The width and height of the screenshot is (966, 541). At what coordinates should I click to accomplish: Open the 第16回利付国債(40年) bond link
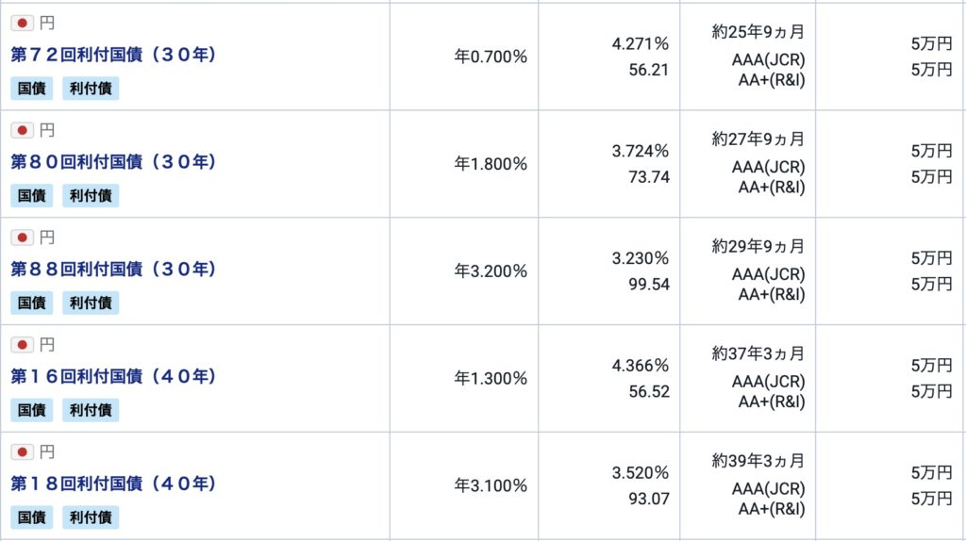coord(114,378)
